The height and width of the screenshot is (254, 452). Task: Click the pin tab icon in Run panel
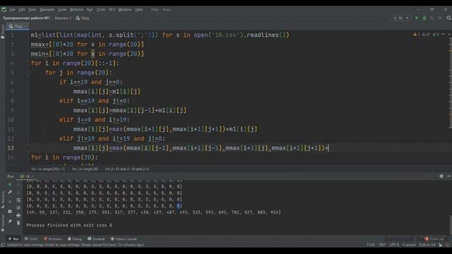[x=10, y=221]
